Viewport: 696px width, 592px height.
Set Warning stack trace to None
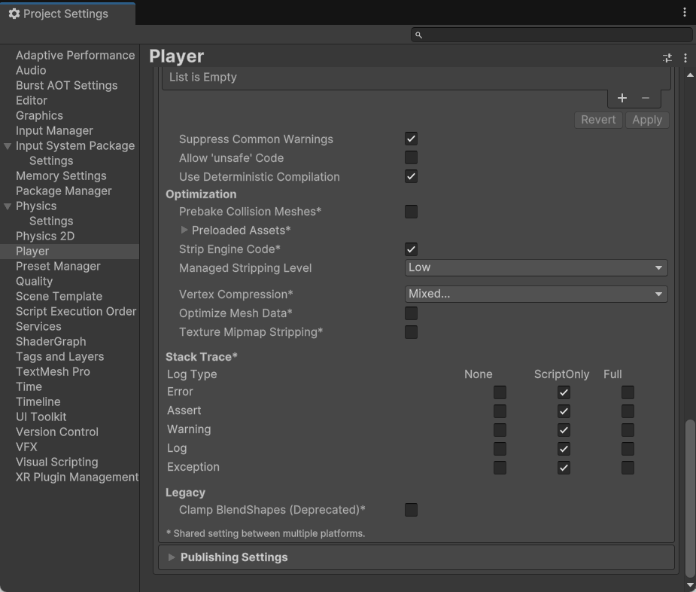[x=500, y=430]
